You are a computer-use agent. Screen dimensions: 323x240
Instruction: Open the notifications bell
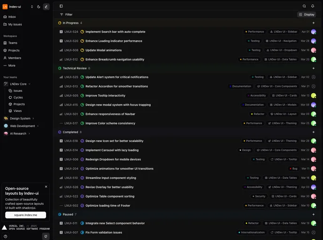[313, 6]
